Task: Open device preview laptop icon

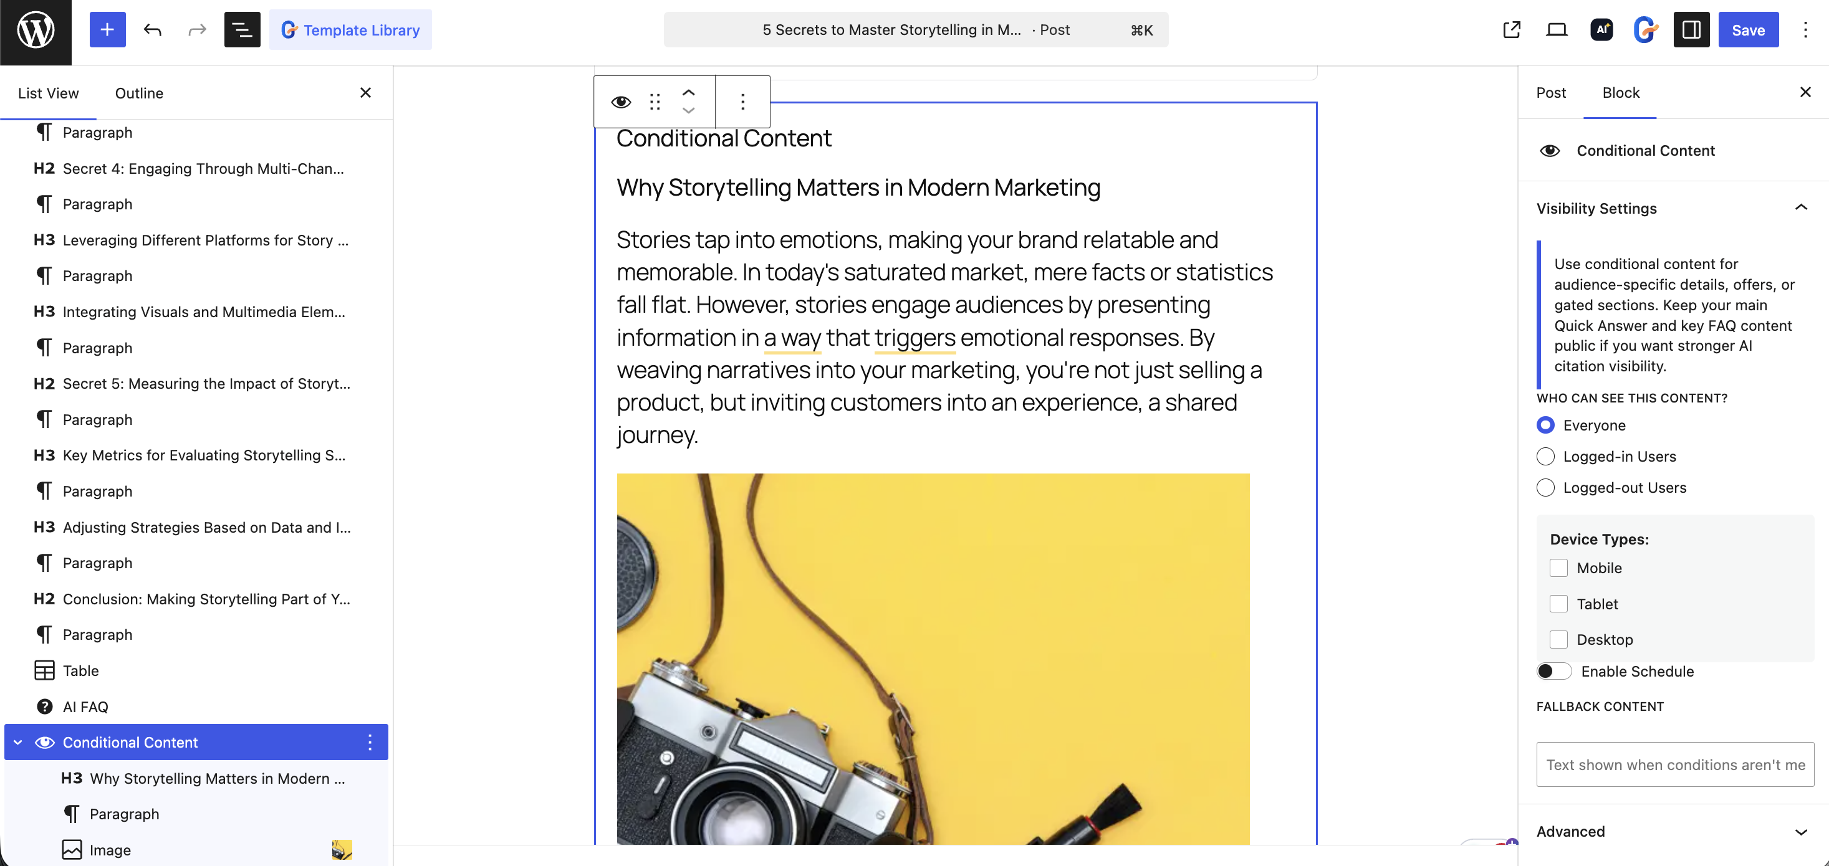Action: 1557,30
